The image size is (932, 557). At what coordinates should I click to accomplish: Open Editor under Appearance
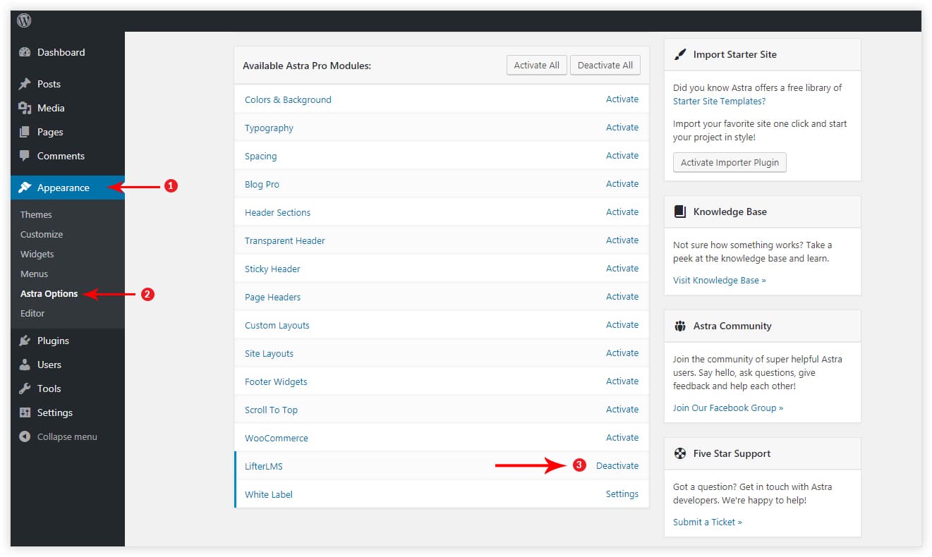(x=32, y=313)
